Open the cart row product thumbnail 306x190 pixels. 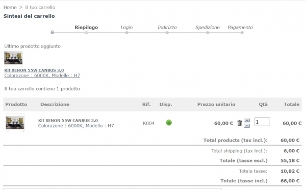[15, 123]
